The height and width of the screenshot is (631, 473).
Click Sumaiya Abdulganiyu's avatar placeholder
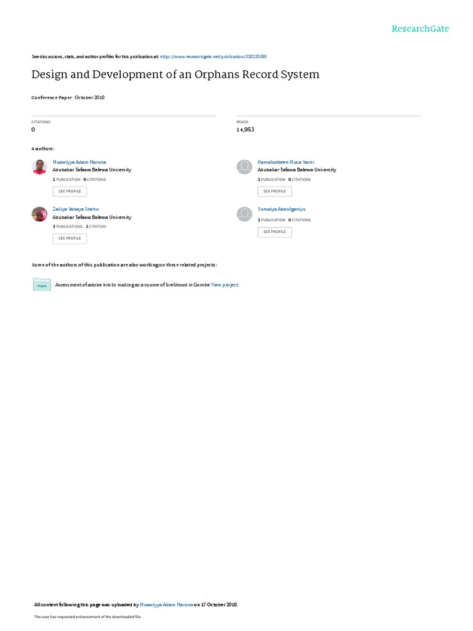244,214
